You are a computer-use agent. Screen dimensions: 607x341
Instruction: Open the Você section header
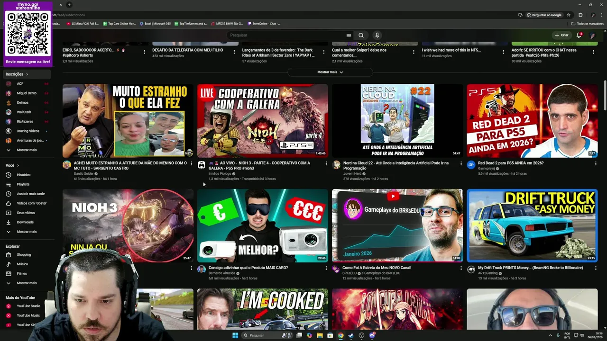tap(12, 165)
